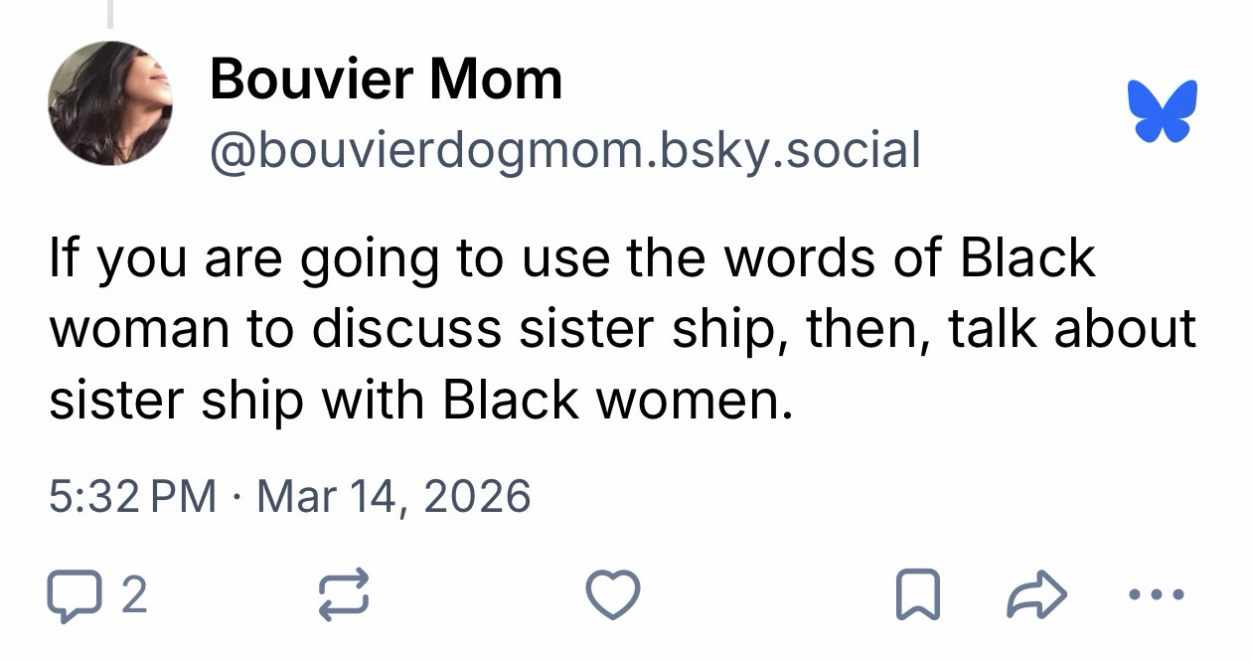Screen dimensions: 1252x662
Task: Open the @bouvierdogmom.bsky.social handle link
Action: coord(564,150)
